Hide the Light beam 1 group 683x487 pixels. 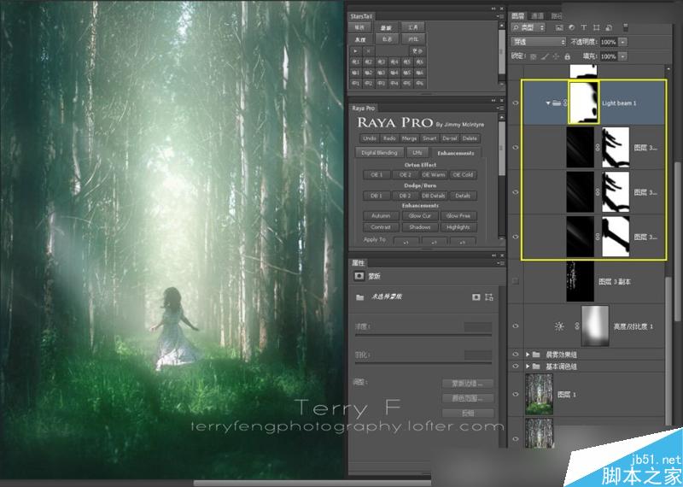coord(516,103)
